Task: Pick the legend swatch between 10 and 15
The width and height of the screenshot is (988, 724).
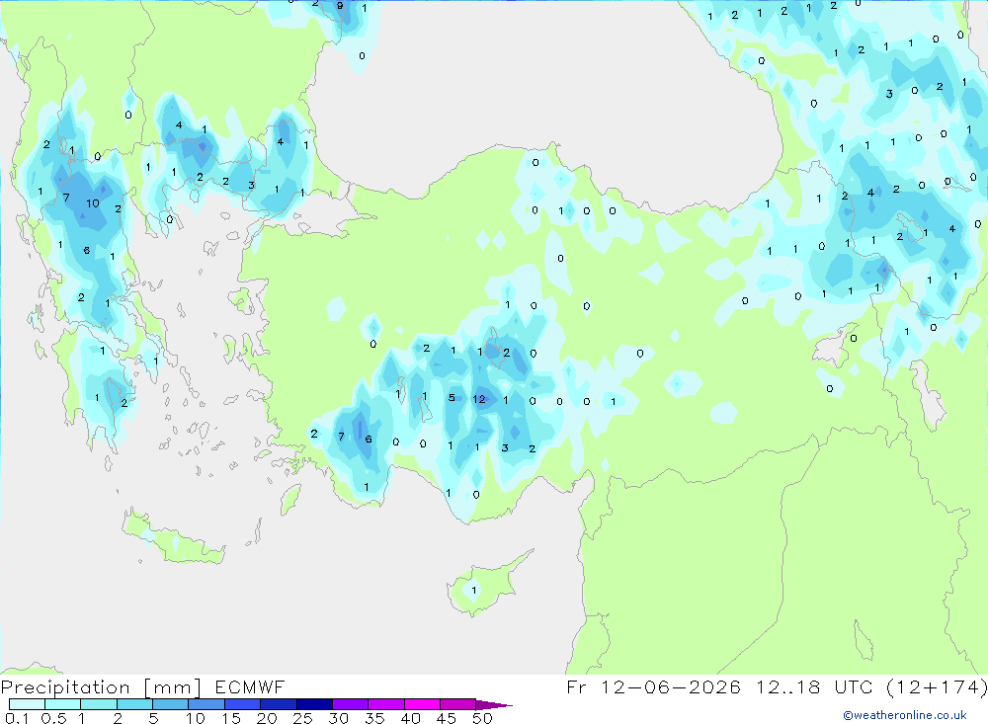Action: pos(206,704)
